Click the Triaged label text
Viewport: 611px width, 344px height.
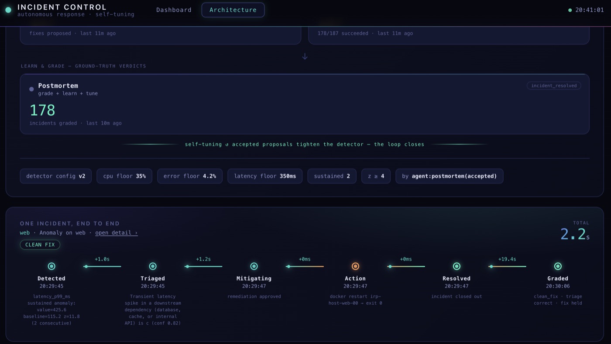153,279
